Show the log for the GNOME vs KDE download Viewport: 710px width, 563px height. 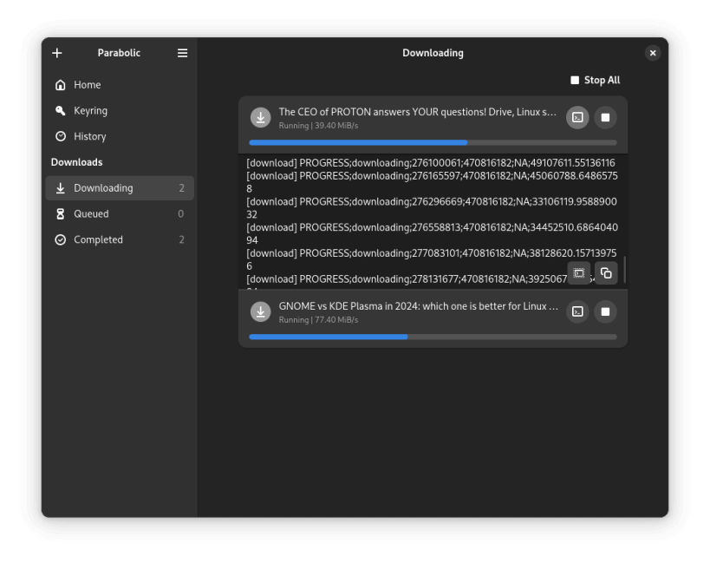click(577, 311)
